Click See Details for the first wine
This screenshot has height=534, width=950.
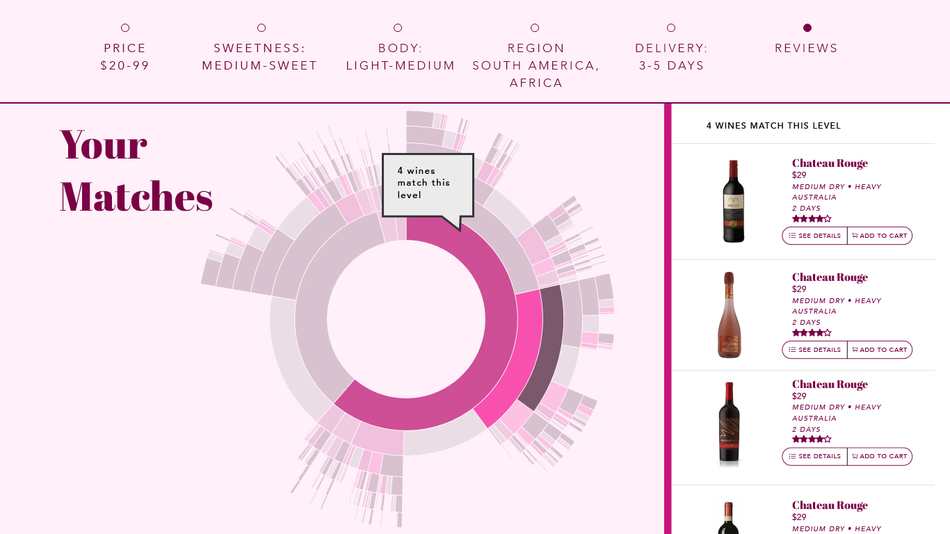click(x=815, y=236)
